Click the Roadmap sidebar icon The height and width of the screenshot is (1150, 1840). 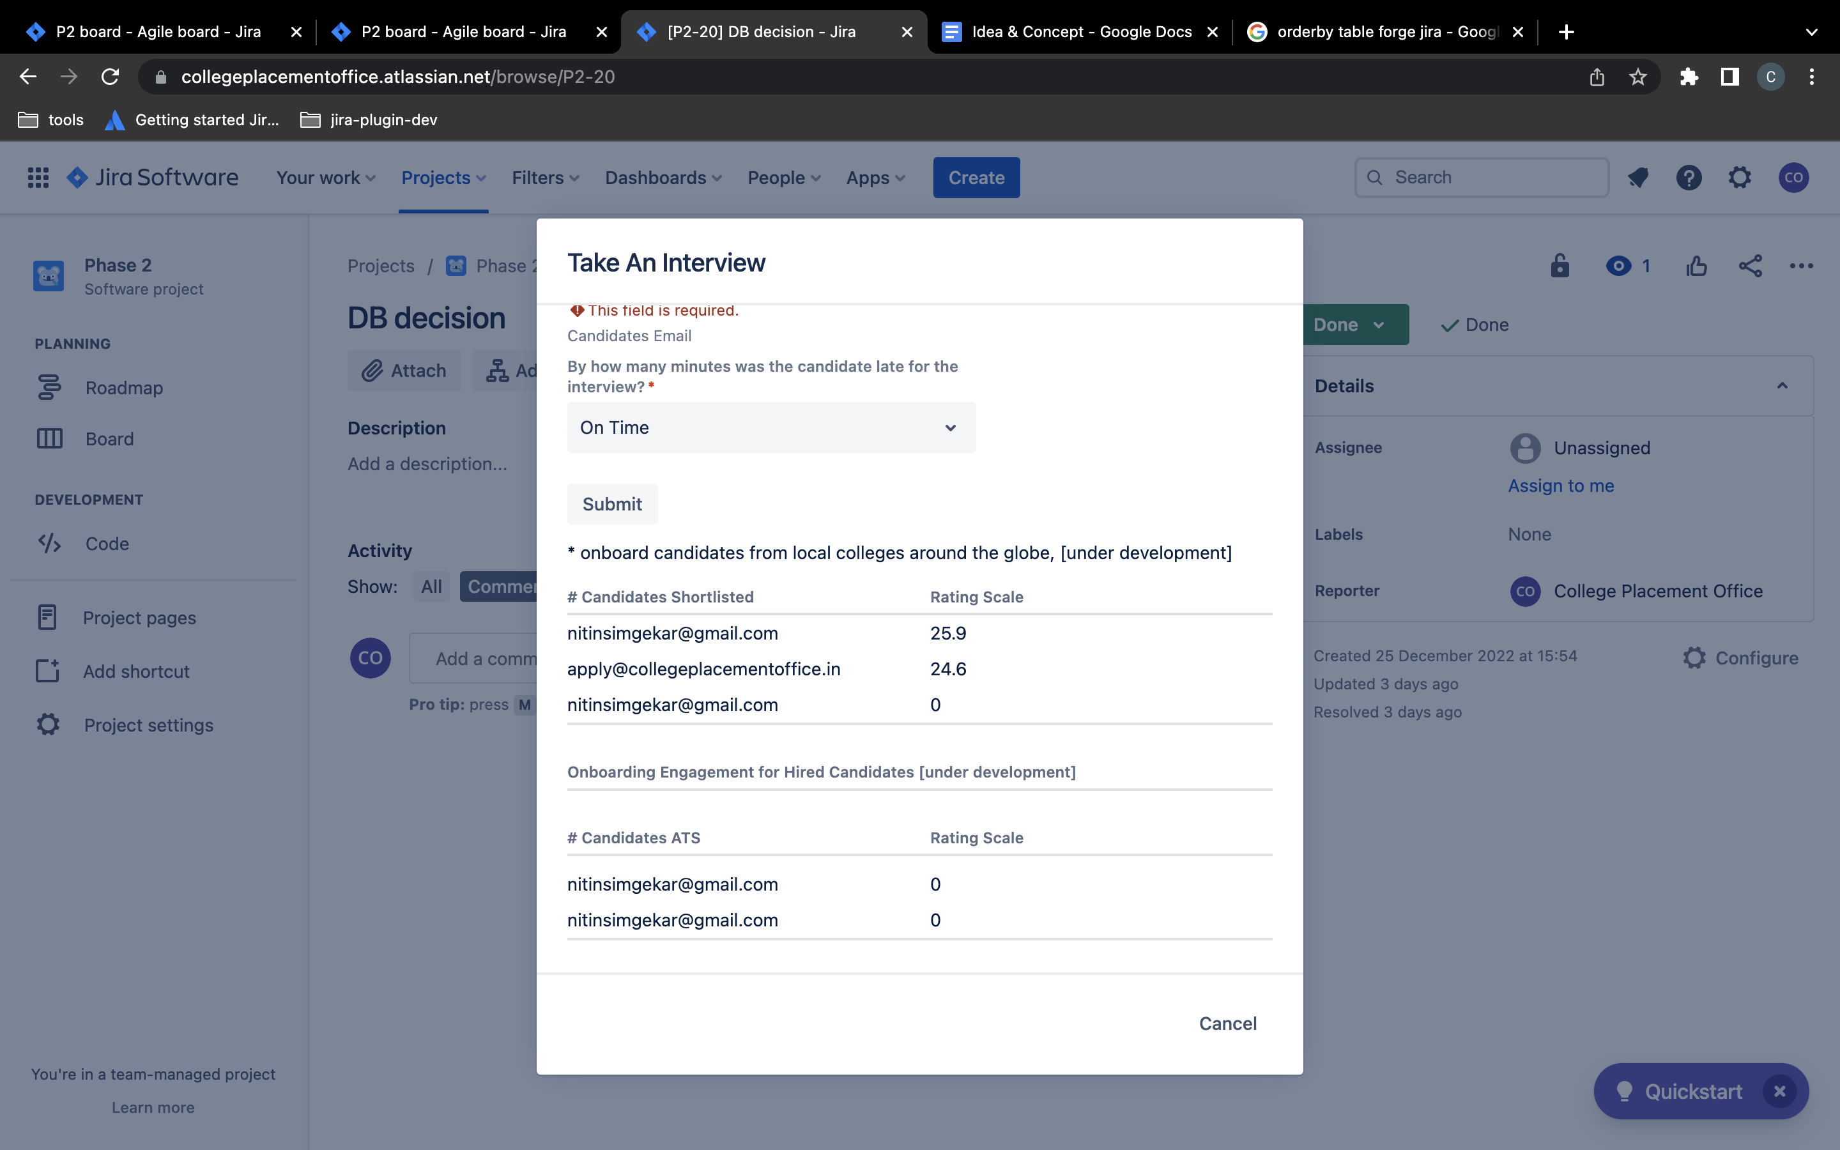pos(49,387)
